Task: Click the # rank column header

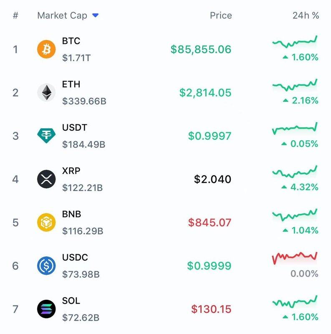Action: pos(15,15)
